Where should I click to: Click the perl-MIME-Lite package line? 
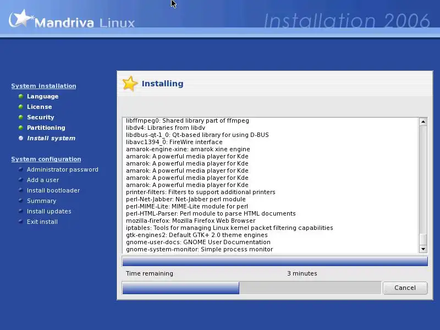tap(187, 207)
